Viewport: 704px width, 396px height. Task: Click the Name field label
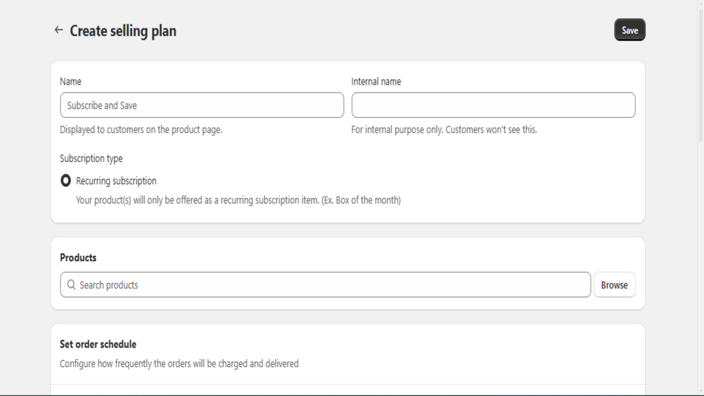pos(70,81)
